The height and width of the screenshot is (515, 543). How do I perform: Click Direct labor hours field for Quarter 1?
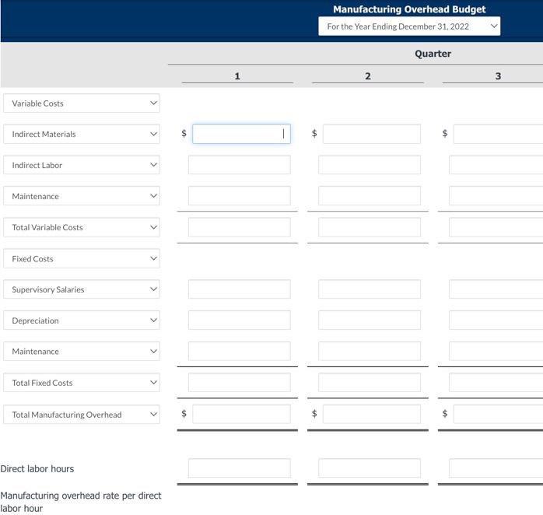click(x=240, y=468)
